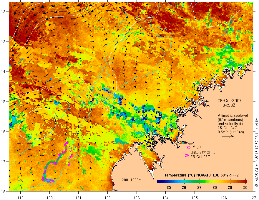The image size is (259, 200).
Task: Click latitude axis label -13
Action: point(3,41)
